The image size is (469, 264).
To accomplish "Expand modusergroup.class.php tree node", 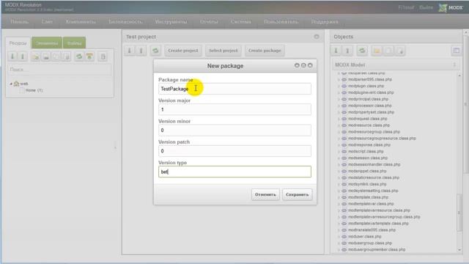I will [339, 243].
